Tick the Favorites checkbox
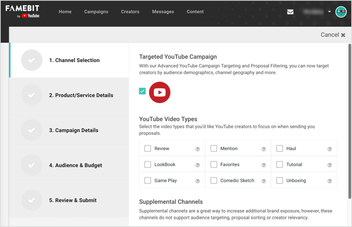 [x=214, y=164]
